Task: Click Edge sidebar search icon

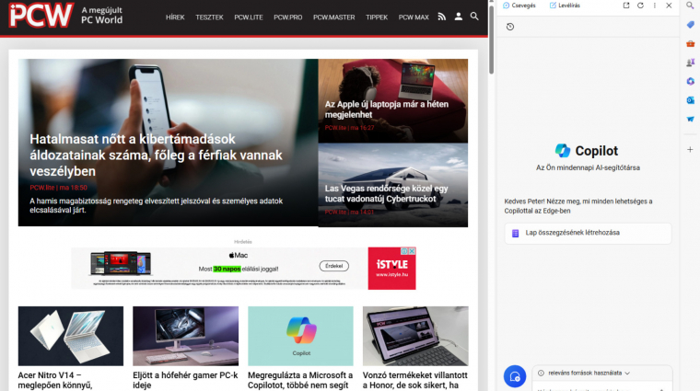Action: 690,6
